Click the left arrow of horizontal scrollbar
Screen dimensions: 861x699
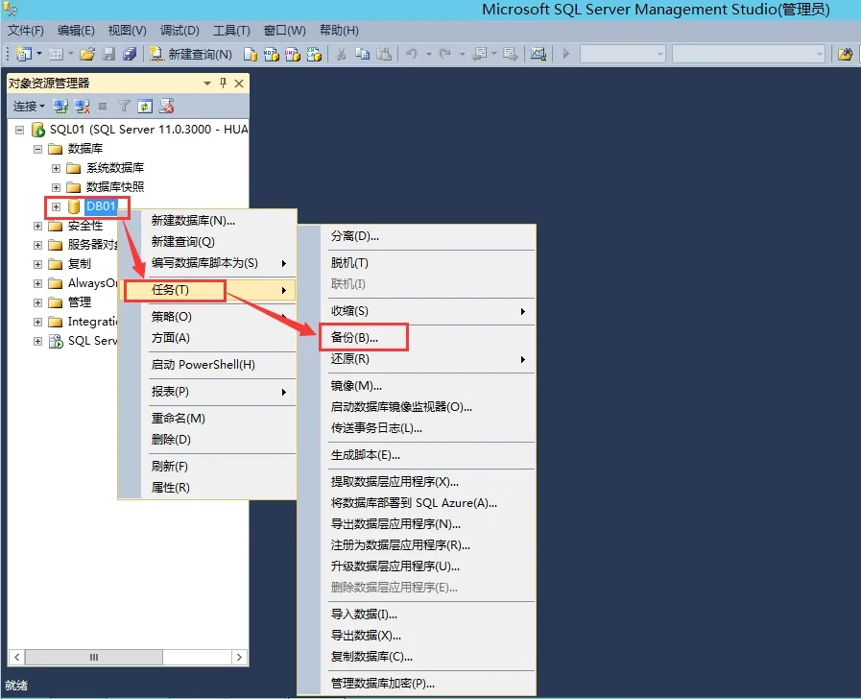pyautogui.click(x=17, y=658)
